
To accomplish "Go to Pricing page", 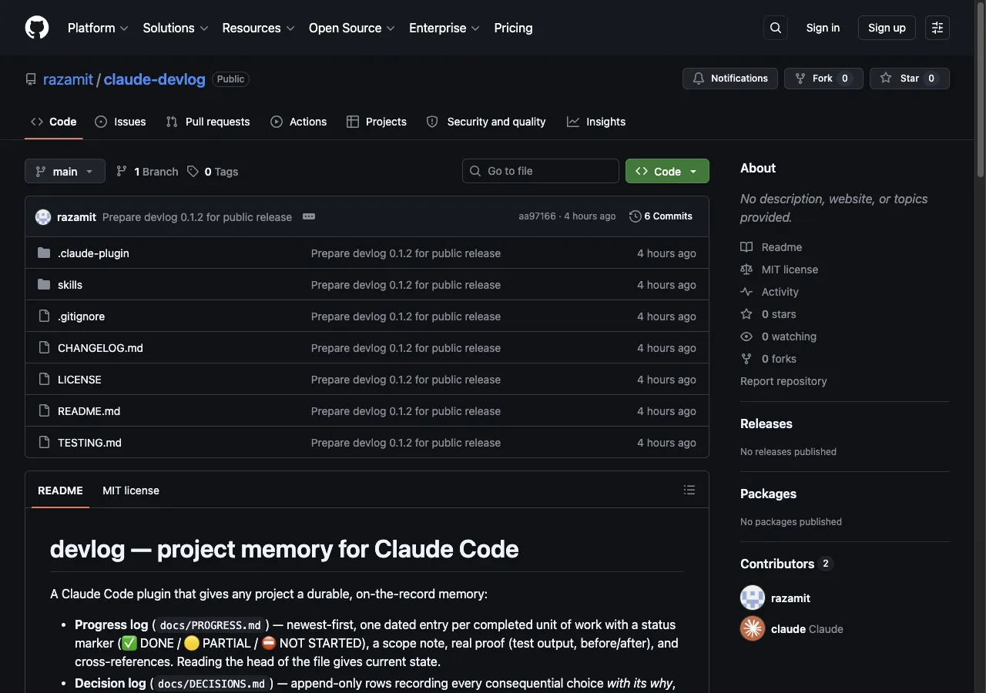I will point(513,28).
